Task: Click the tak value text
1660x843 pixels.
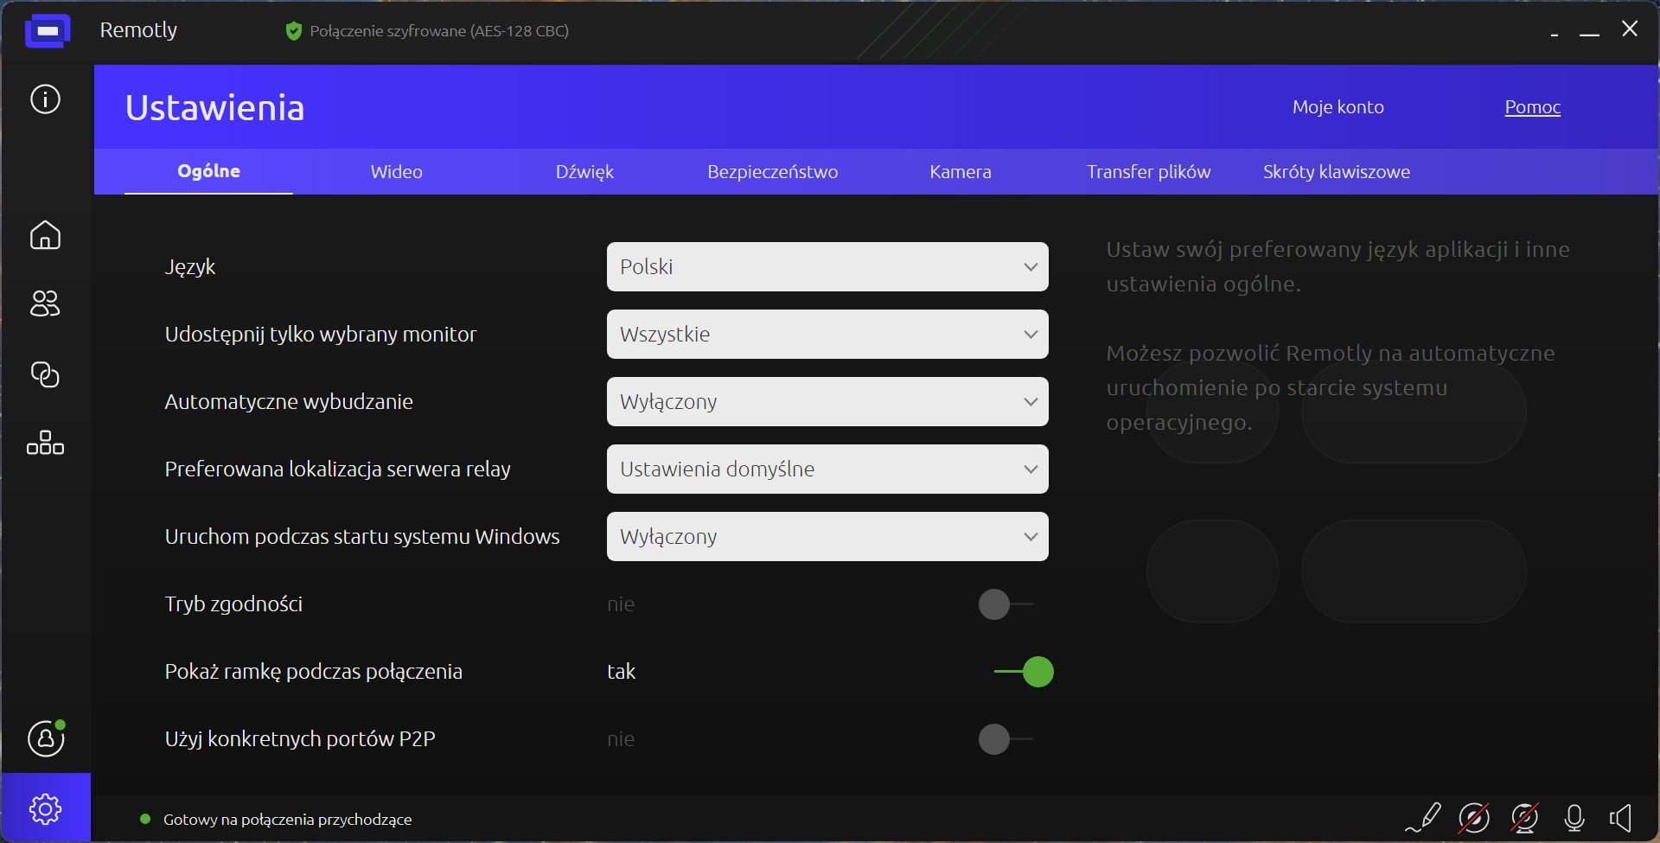Action: [x=622, y=672]
